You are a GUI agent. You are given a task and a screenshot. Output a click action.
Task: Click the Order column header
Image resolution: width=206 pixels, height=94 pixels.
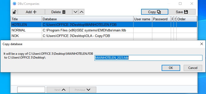[x=187, y=19]
